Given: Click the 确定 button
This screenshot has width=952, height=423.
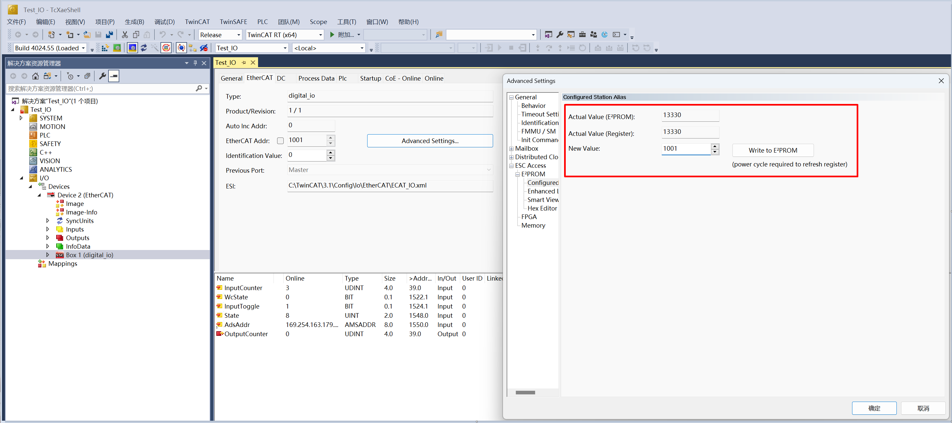Looking at the screenshot, I should 874,408.
